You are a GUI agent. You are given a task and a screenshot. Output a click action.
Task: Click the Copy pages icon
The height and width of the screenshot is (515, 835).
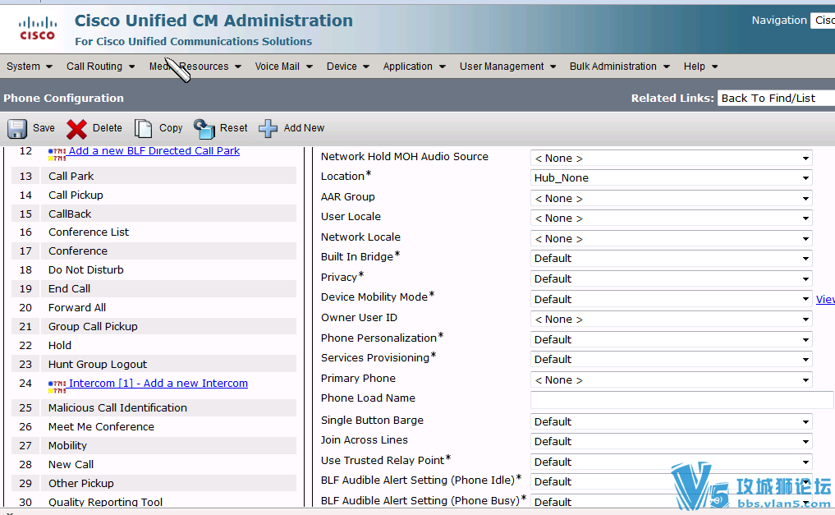click(144, 128)
